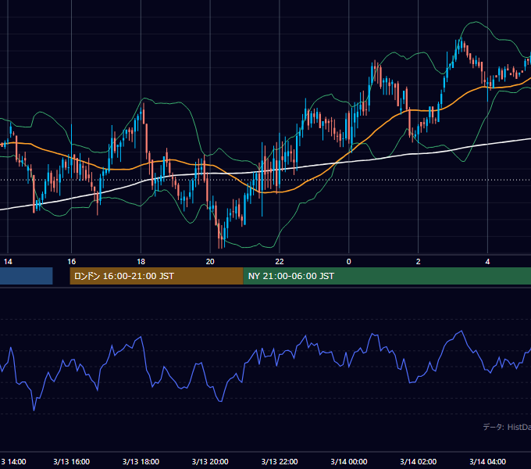531x469 pixels.
Task: Click the hour label 4 on price chart axis
Action: (x=487, y=262)
